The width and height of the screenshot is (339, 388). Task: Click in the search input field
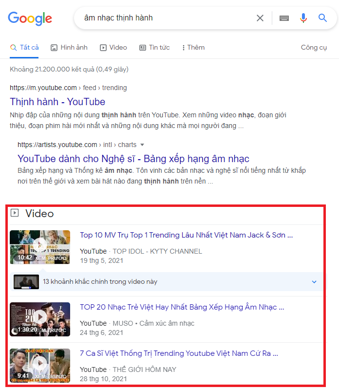pyautogui.click(x=161, y=18)
